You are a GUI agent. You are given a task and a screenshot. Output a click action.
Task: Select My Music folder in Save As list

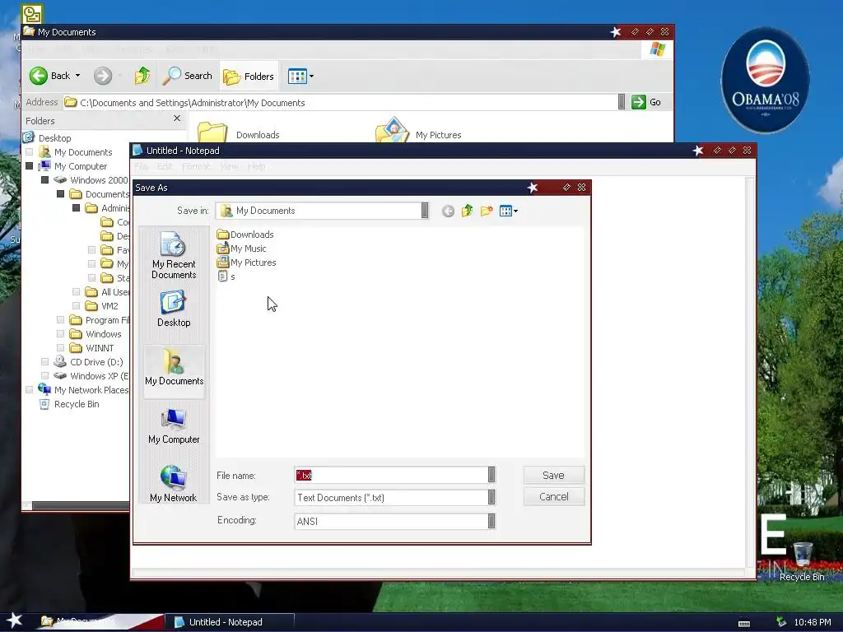[x=241, y=249]
